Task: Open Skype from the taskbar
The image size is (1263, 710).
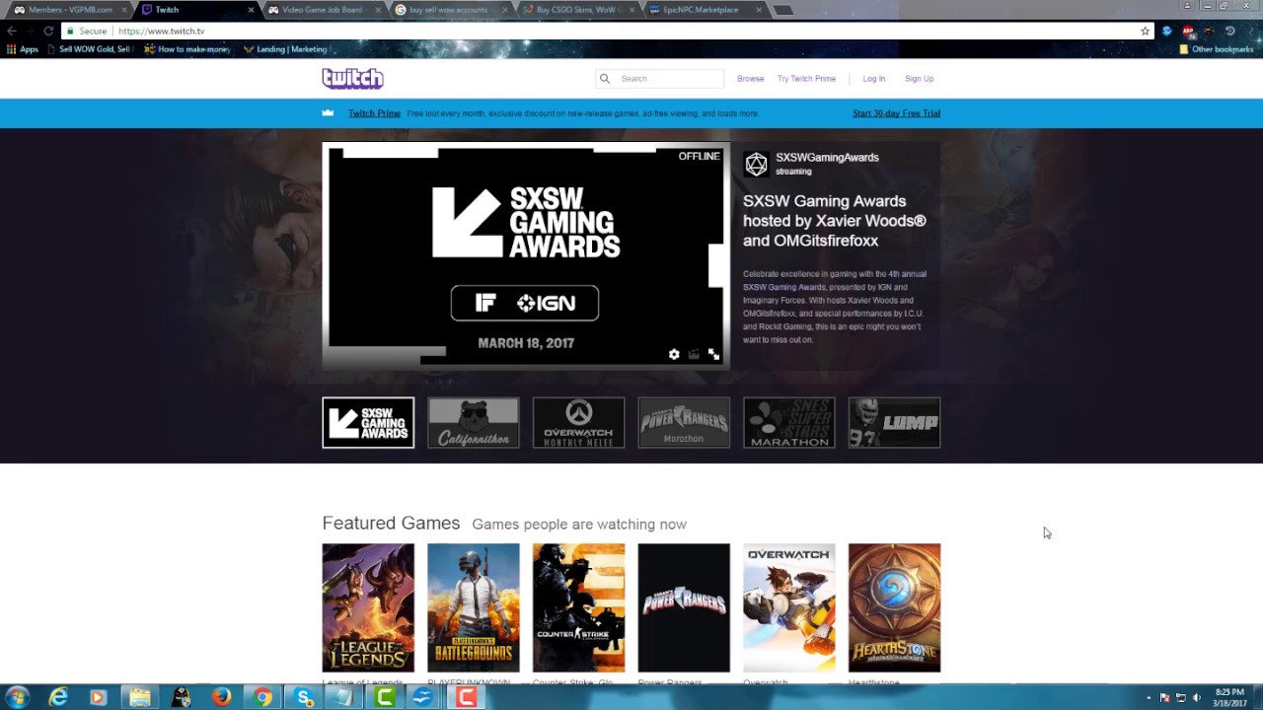Action: pos(304,697)
